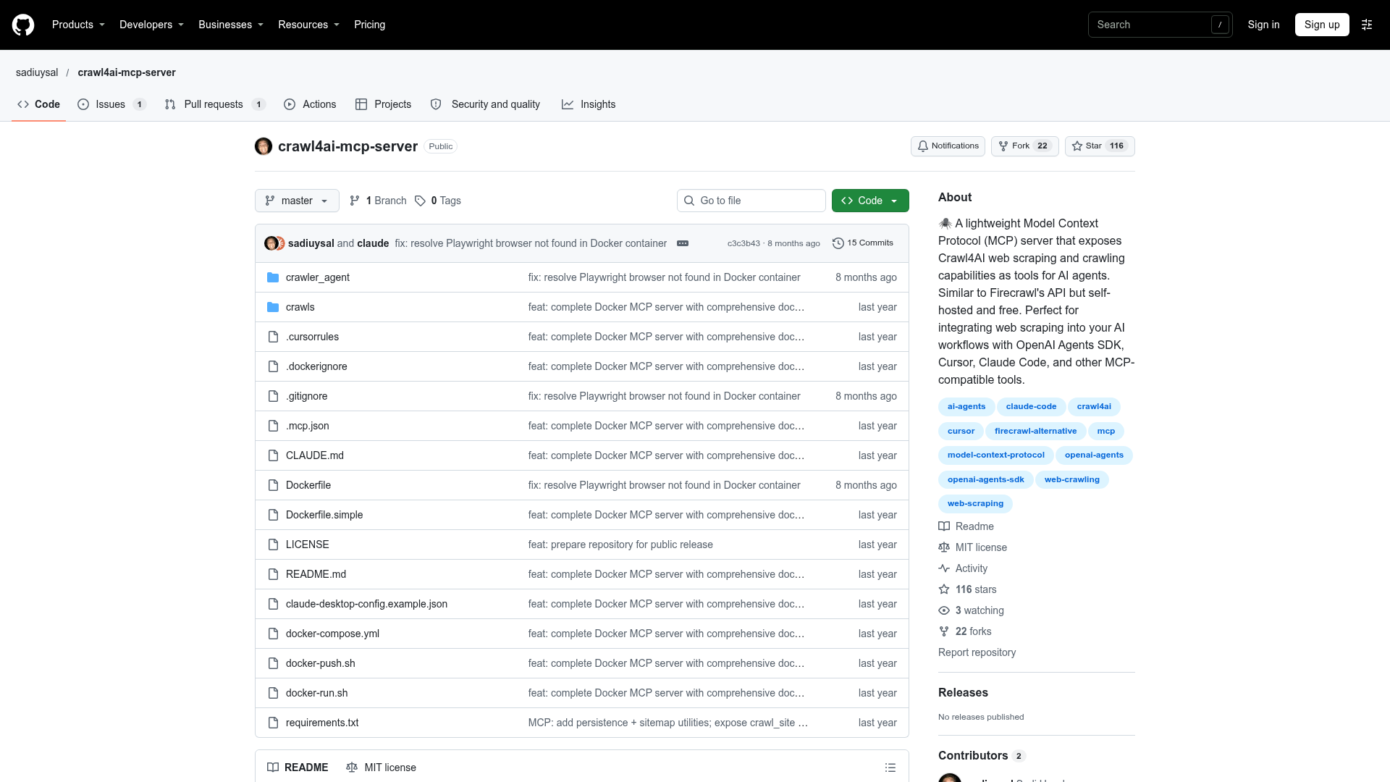1390x782 pixels.
Task: Expand the Resources menu
Action: (x=308, y=25)
